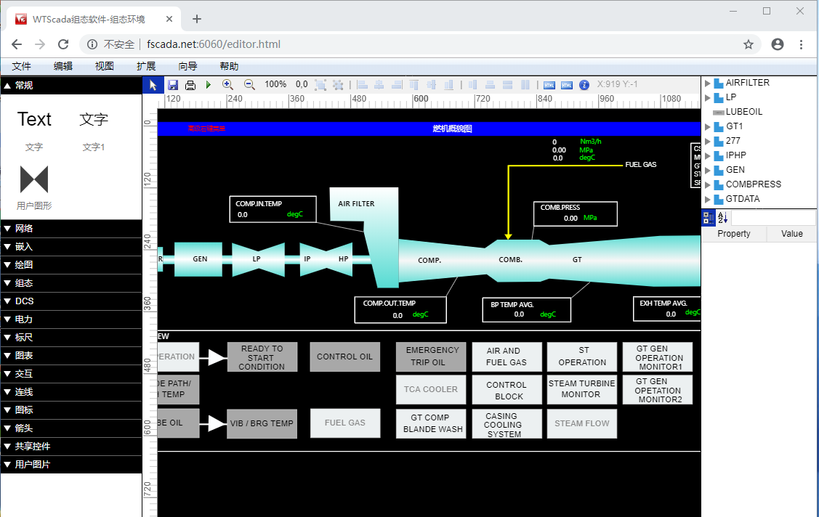Reload the browser page
The width and height of the screenshot is (819, 517).
coord(63,44)
